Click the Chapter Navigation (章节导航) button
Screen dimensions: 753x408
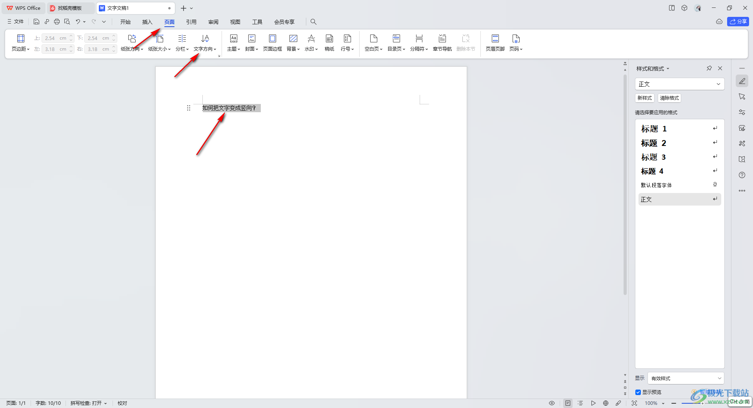[x=442, y=43]
